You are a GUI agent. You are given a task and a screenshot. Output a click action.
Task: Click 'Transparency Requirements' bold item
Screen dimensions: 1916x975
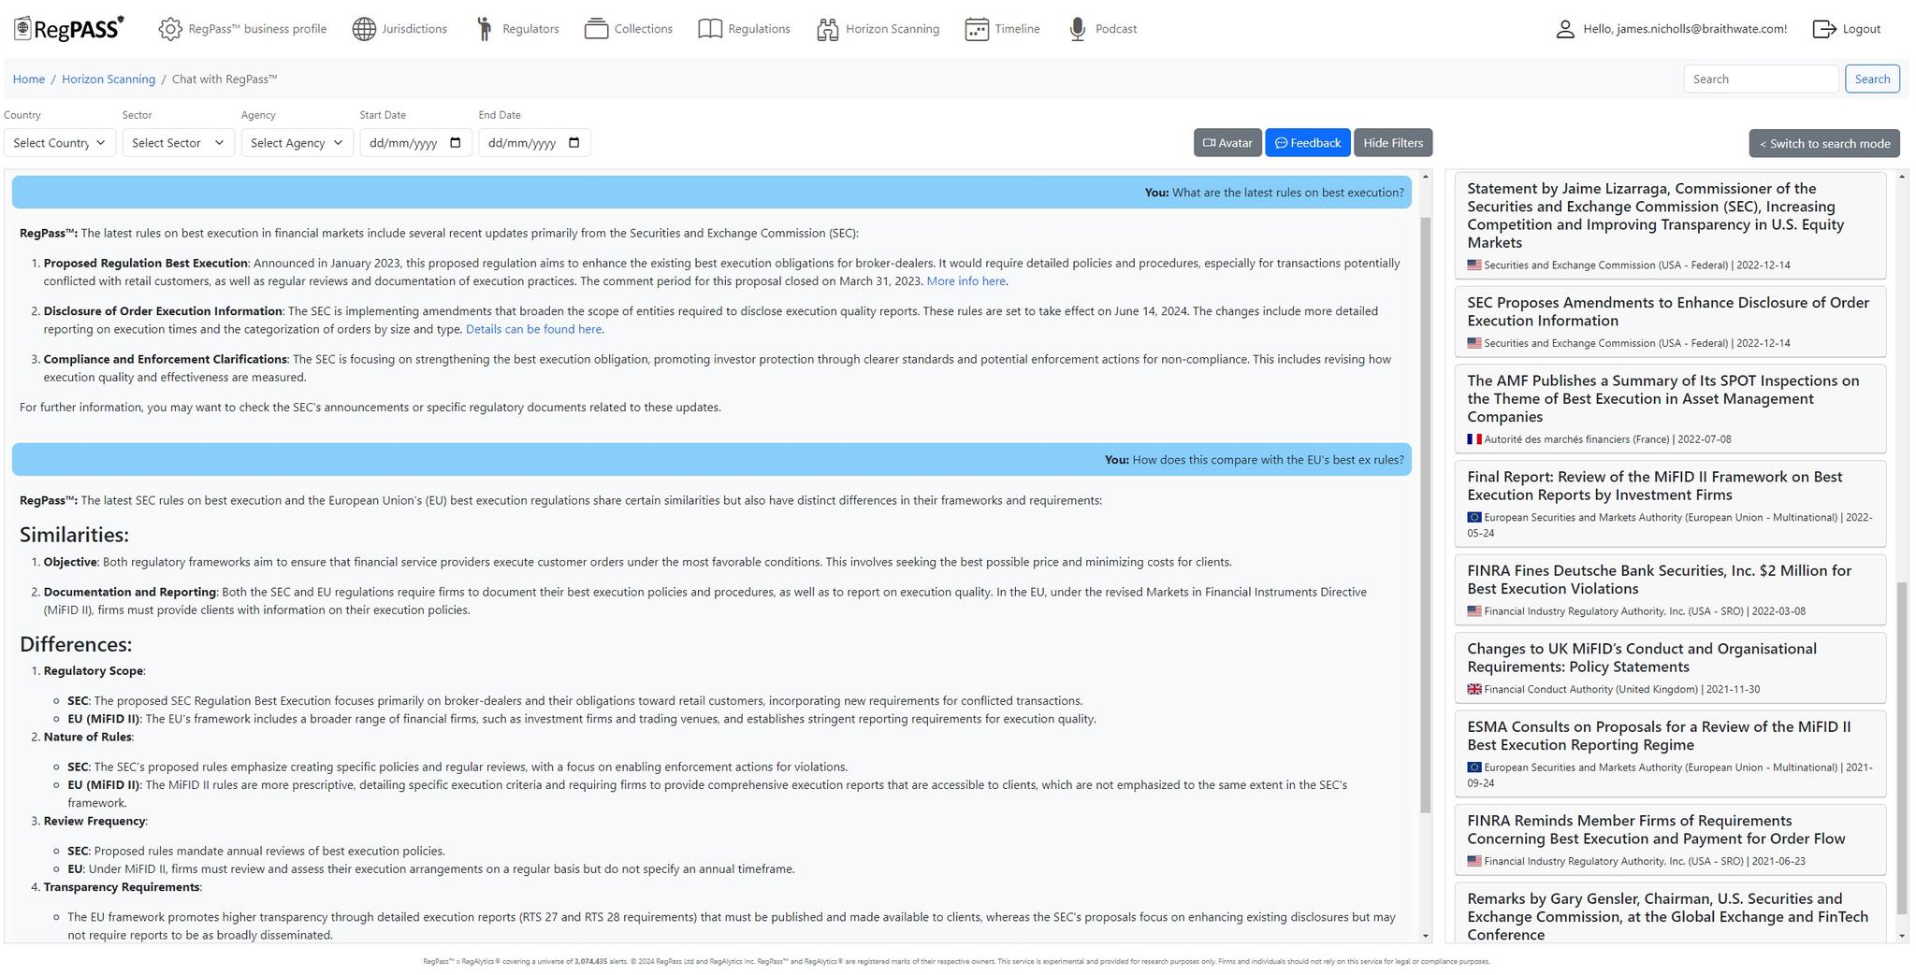(122, 887)
